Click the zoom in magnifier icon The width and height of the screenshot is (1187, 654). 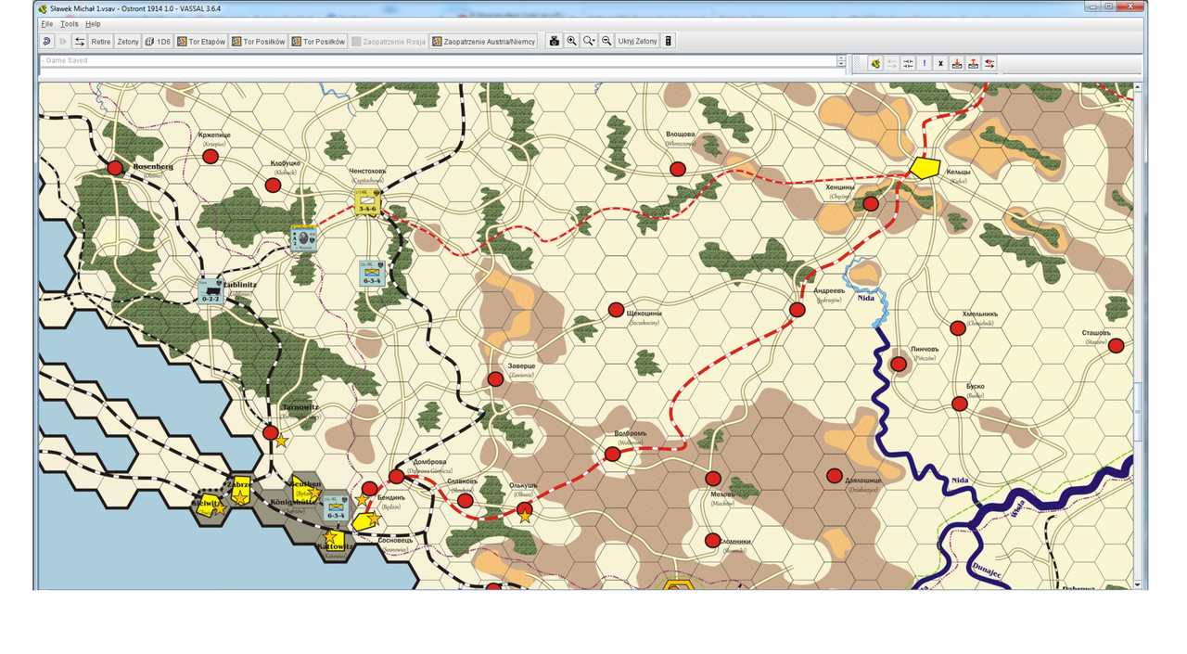coord(571,42)
